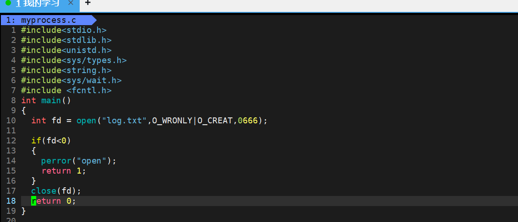Click 'int fd' declaration on line 10
518x222 pixels.
(46, 121)
